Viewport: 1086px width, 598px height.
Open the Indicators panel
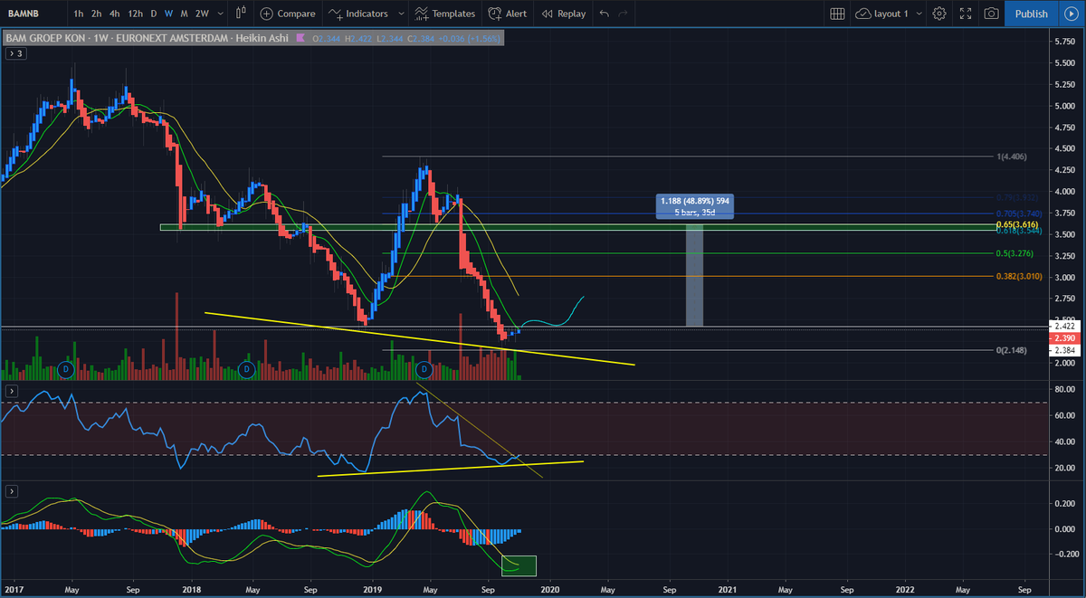click(x=359, y=14)
